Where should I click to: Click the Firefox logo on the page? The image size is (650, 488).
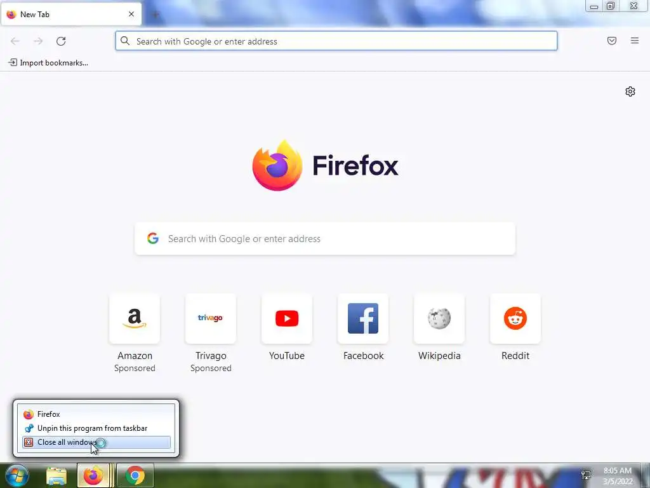coord(326,166)
